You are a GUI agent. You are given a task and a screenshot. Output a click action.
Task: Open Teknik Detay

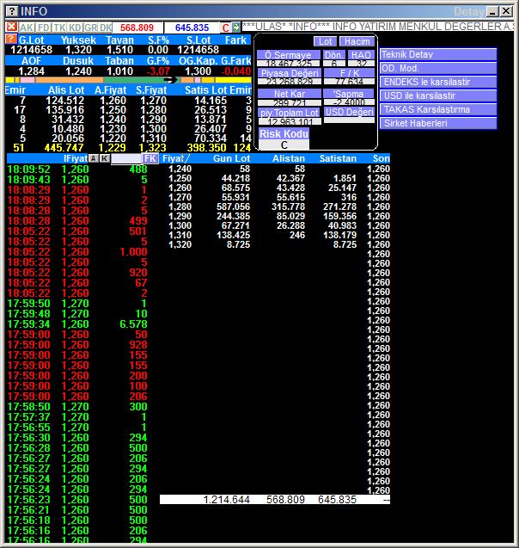(x=438, y=54)
